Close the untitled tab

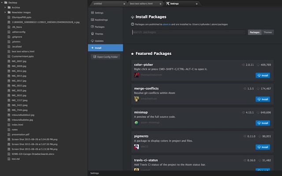coord(124,4)
